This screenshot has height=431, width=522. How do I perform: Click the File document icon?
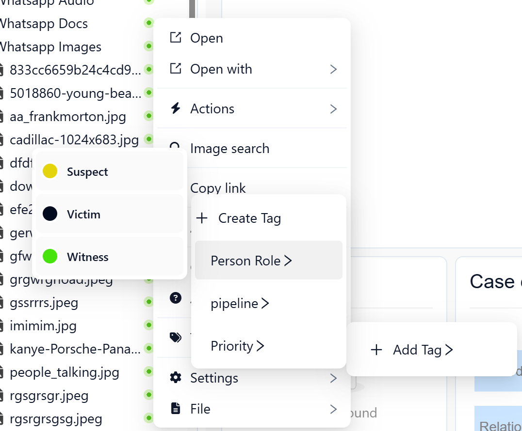(175, 409)
